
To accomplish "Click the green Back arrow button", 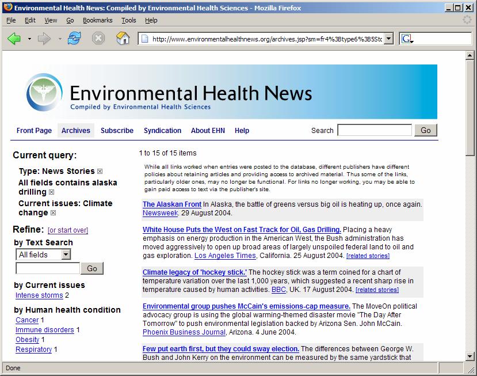I will (x=14, y=39).
